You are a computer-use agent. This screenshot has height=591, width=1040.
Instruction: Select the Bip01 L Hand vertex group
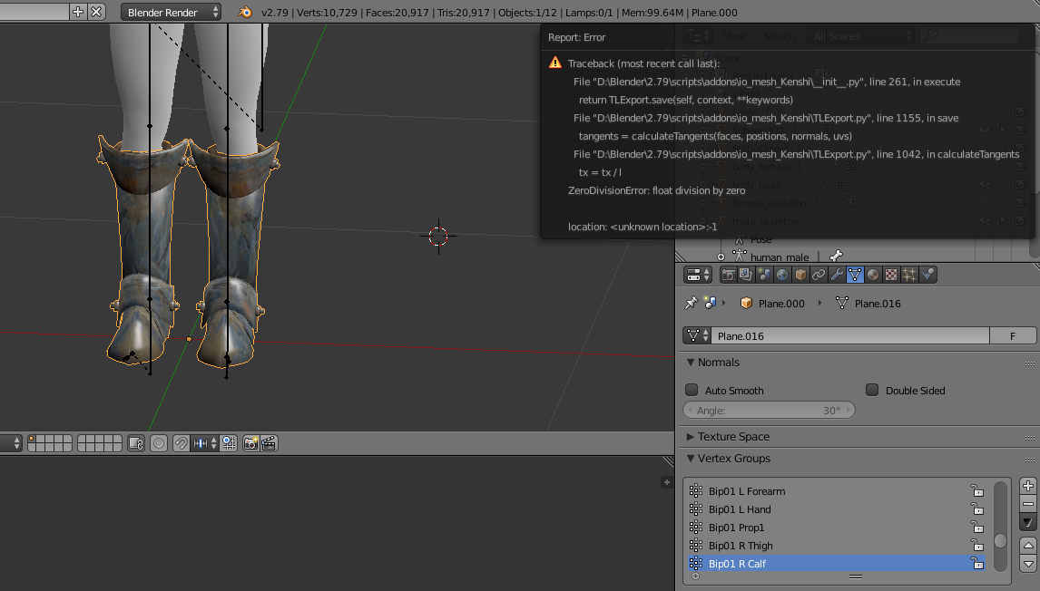pos(836,509)
